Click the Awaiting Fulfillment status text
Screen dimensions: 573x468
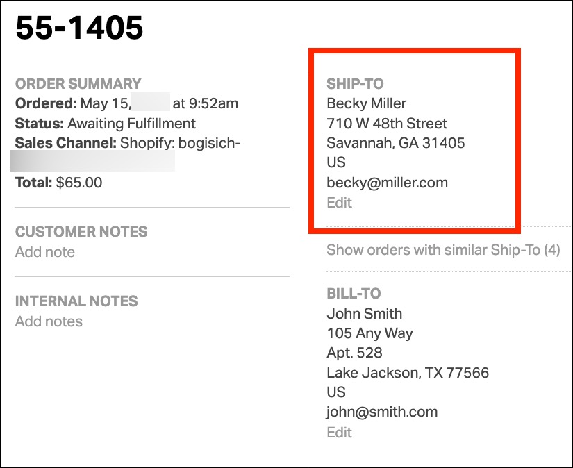coord(131,124)
